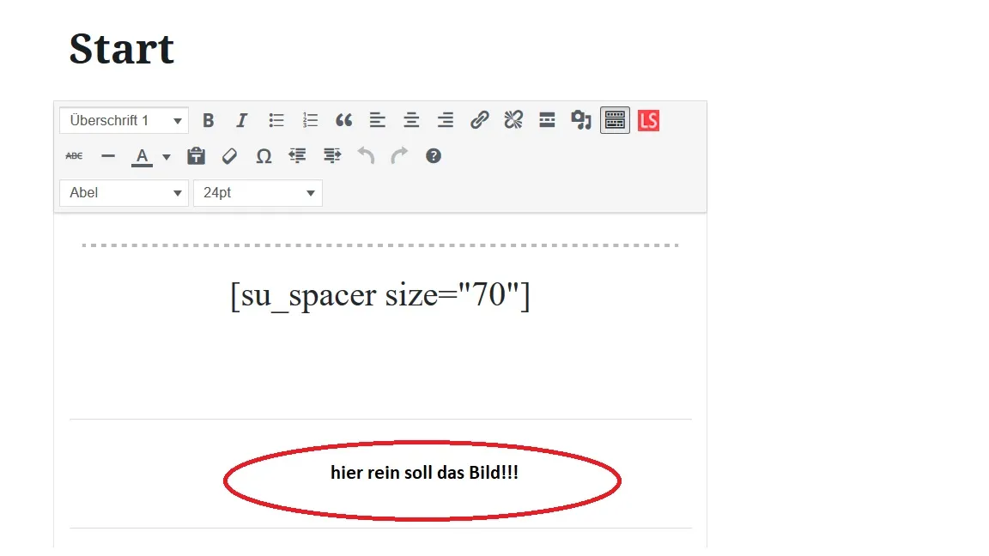Toggle the toolbar kitchen sink button

click(615, 120)
